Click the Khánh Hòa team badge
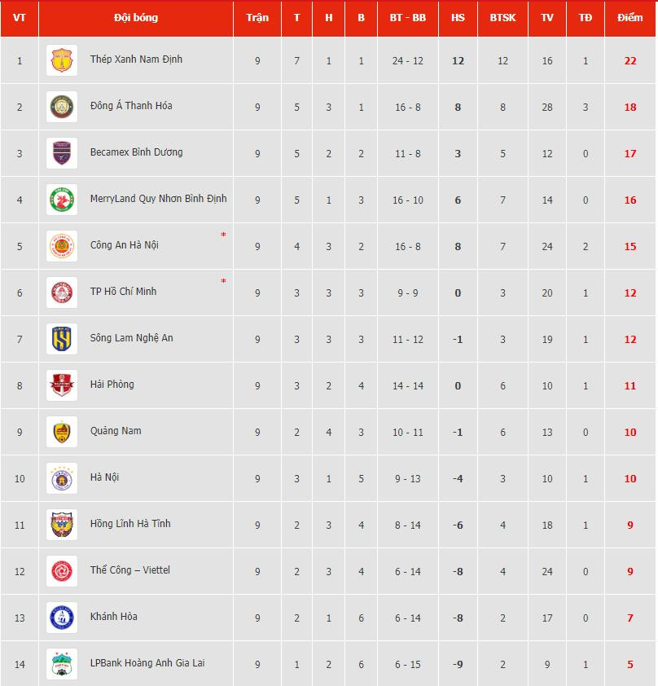658x686 pixels. click(x=62, y=618)
